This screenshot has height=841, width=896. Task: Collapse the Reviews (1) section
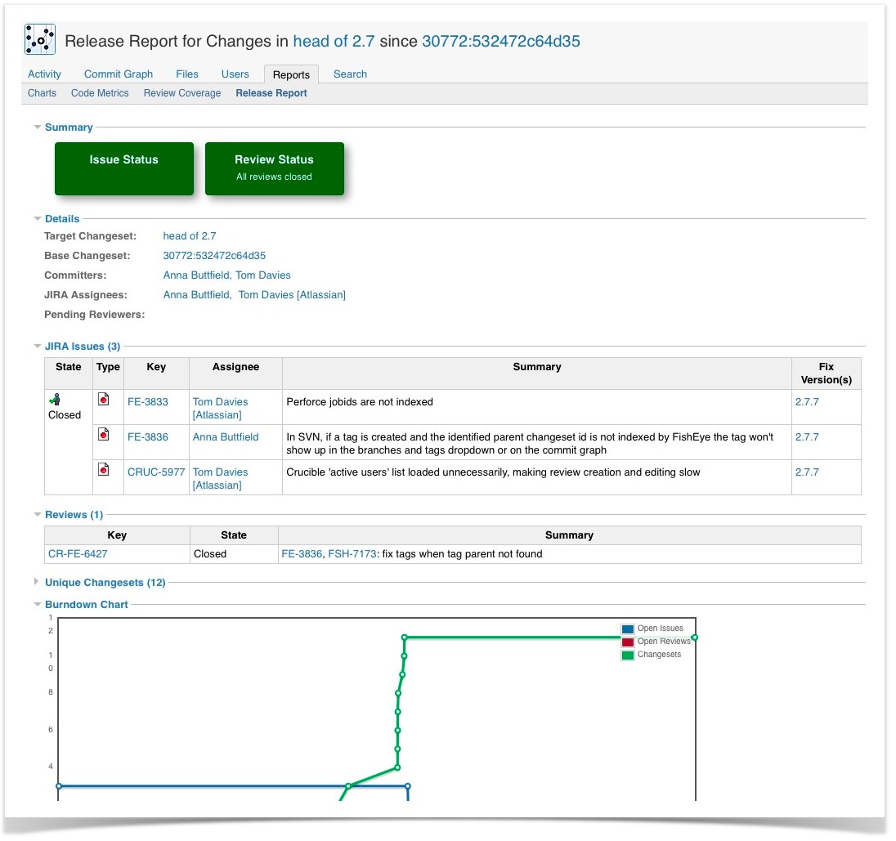(38, 515)
